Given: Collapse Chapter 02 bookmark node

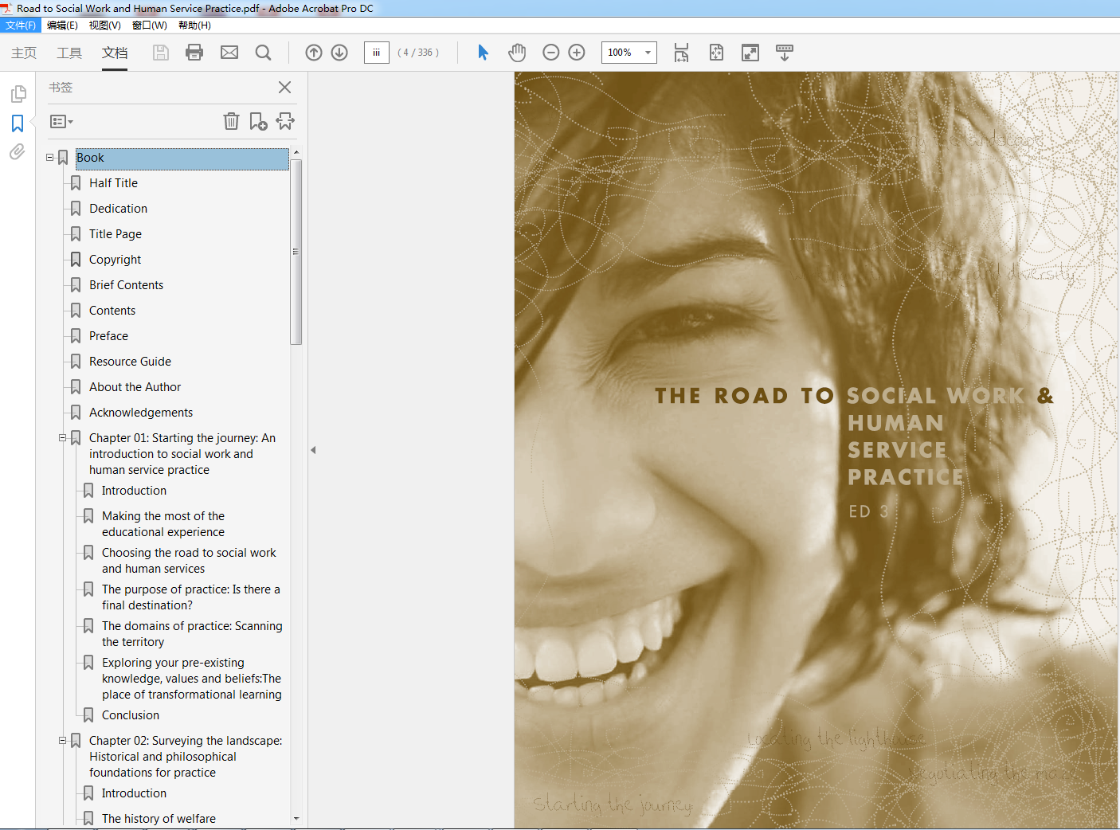Looking at the screenshot, I should tap(62, 741).
